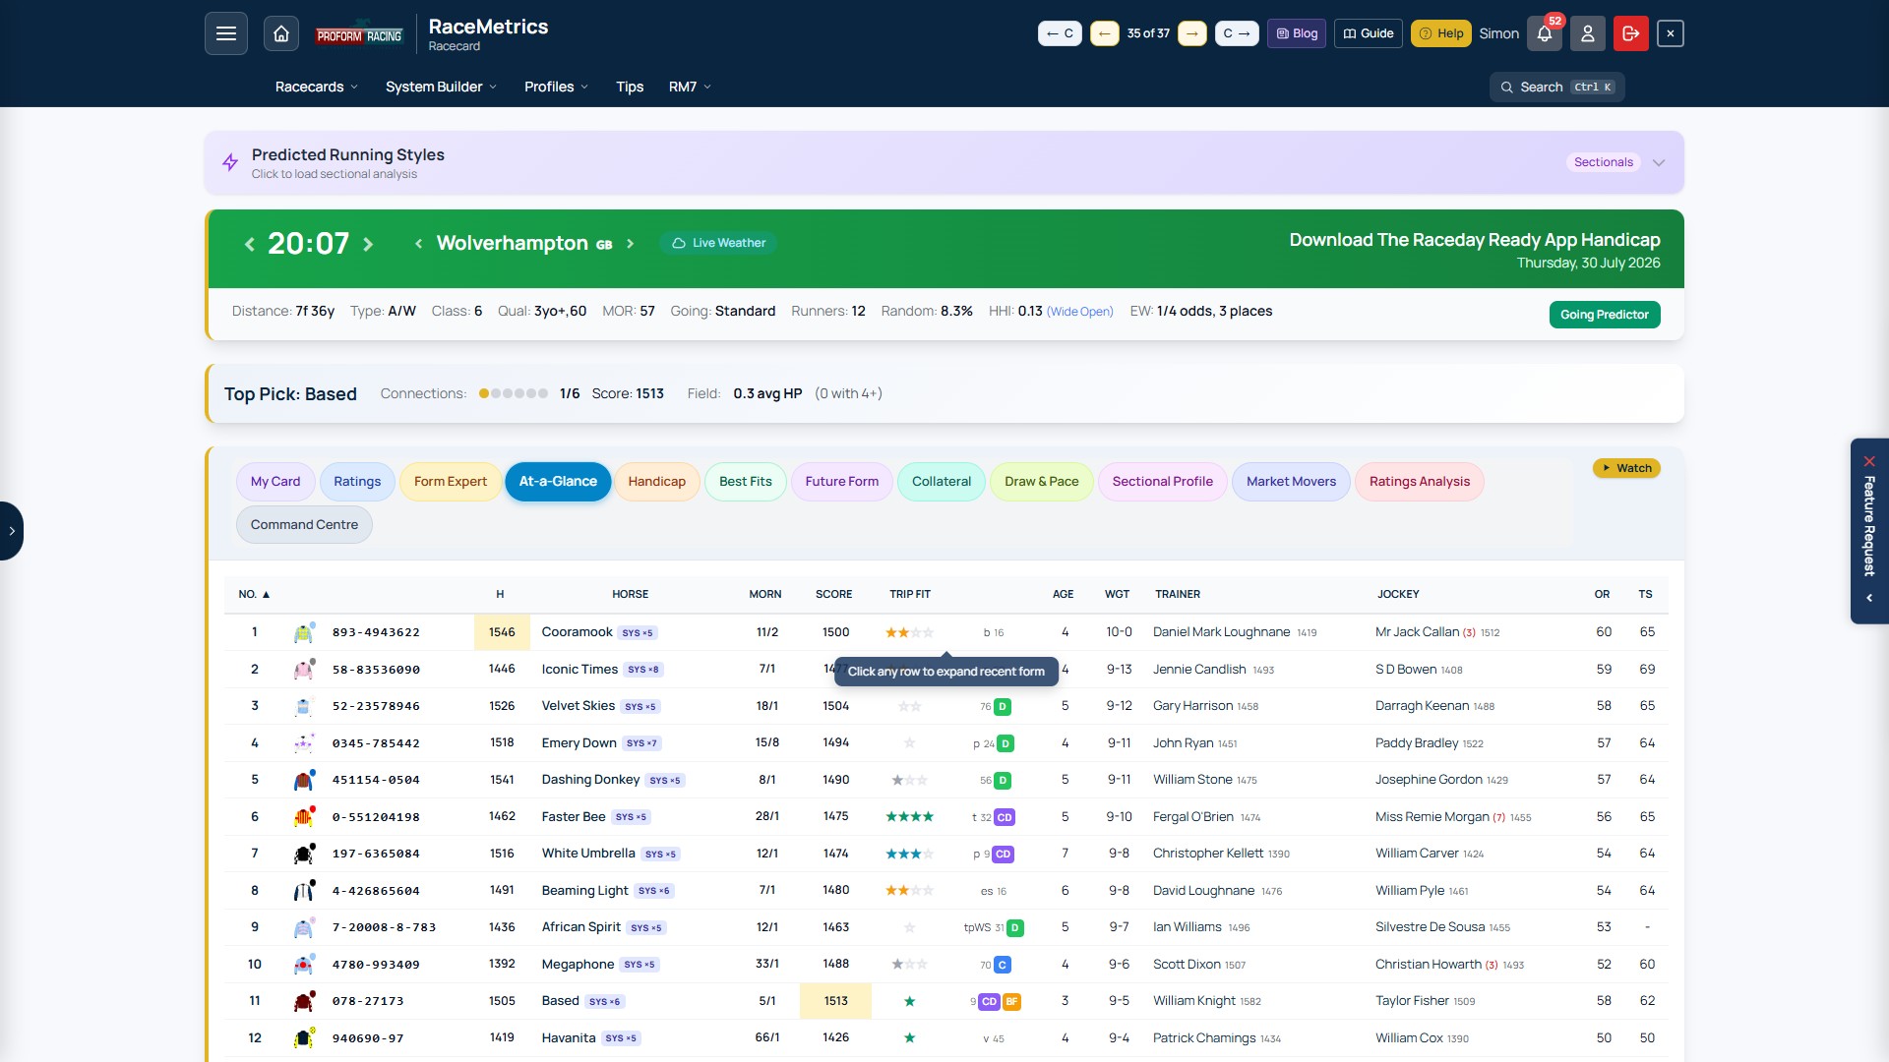Open the System Builder dropdown
The image size is (1889, 1062).
coord(441,87)
